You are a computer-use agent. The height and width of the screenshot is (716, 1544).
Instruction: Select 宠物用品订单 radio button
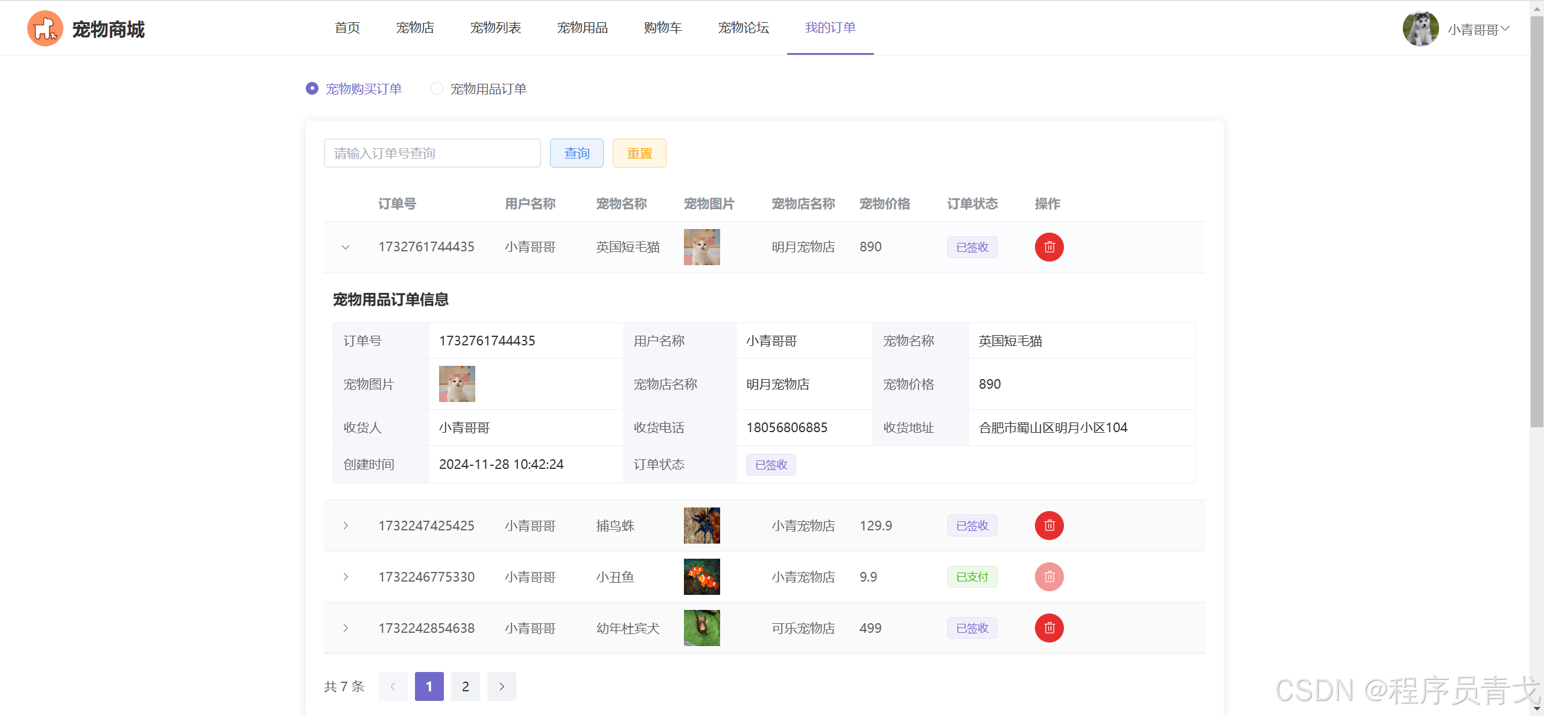point(437,89)
